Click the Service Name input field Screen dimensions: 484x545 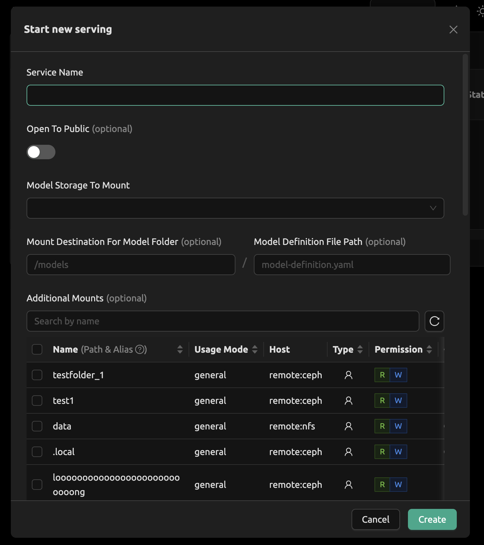click(235, 95)
